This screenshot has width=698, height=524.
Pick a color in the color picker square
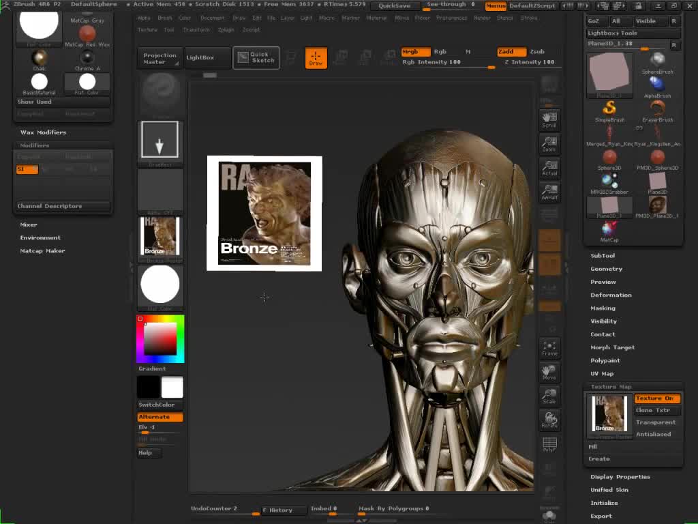160,338
